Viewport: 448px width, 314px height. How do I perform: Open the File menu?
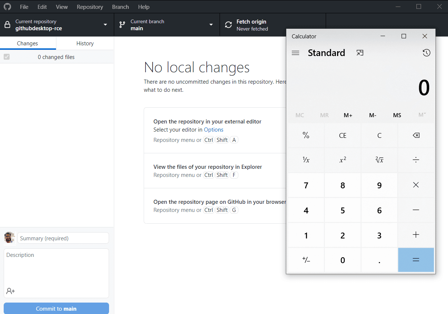[x=24, y=7]
